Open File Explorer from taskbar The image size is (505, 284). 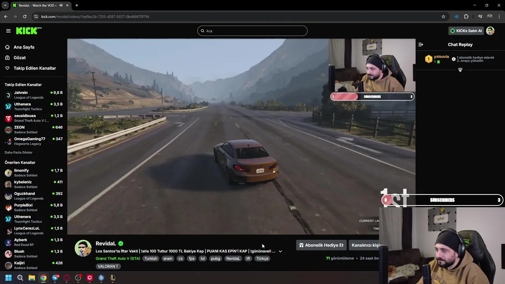coord(32,278)
